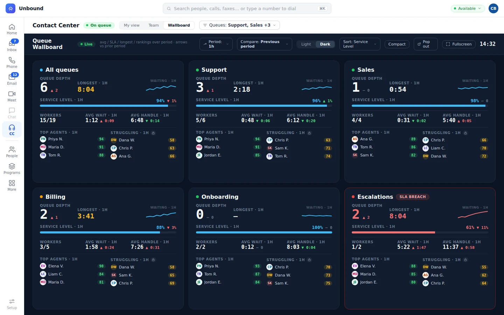
Task: Click Sales workers 4/4 value
Action: [x=356, y=120]
